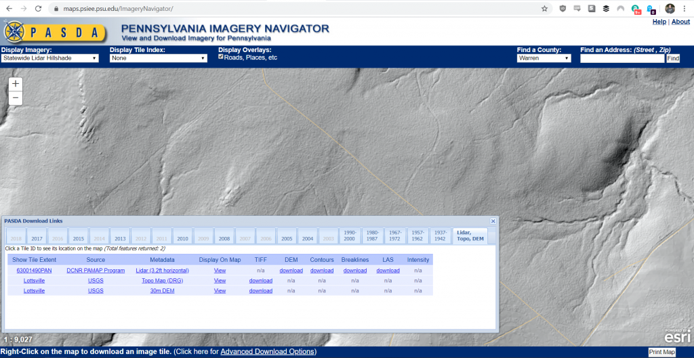Download Contours for the Lidar row
694x358 pixels.
coord(322,271)
